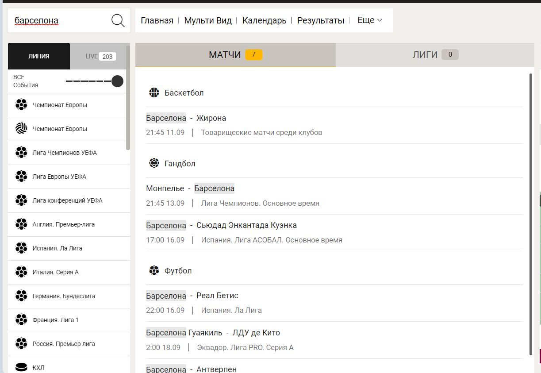Open Результаты menu item
The image size is (541, 373).
[x=321, y=20]
